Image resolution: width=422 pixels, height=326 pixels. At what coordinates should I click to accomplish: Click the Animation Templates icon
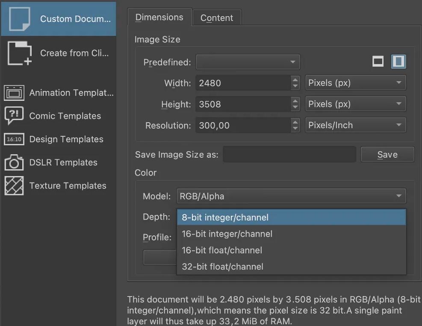[14, 93]
